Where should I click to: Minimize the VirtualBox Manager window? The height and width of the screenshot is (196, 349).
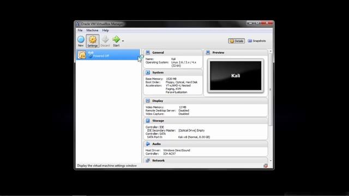click(x=250, y=23)
